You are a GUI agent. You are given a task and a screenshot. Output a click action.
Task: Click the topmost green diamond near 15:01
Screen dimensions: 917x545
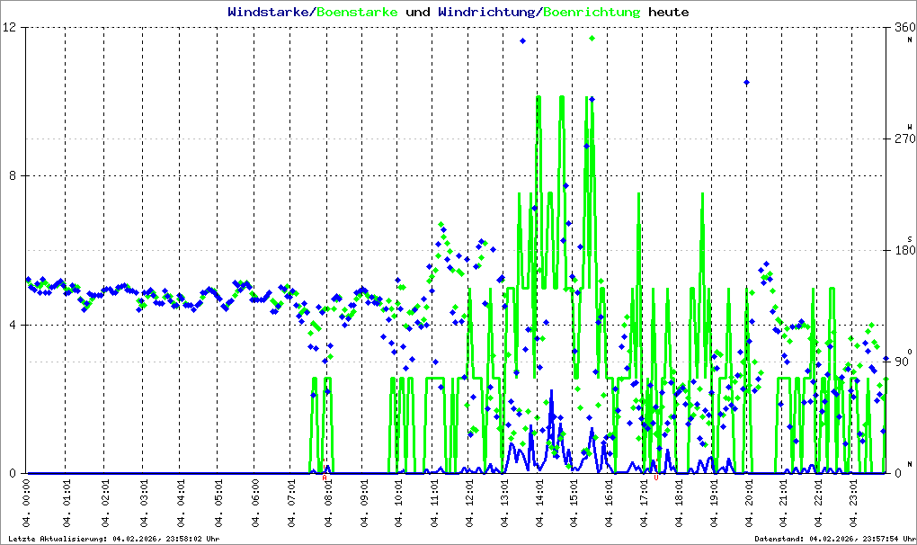(x=592, y=39)
